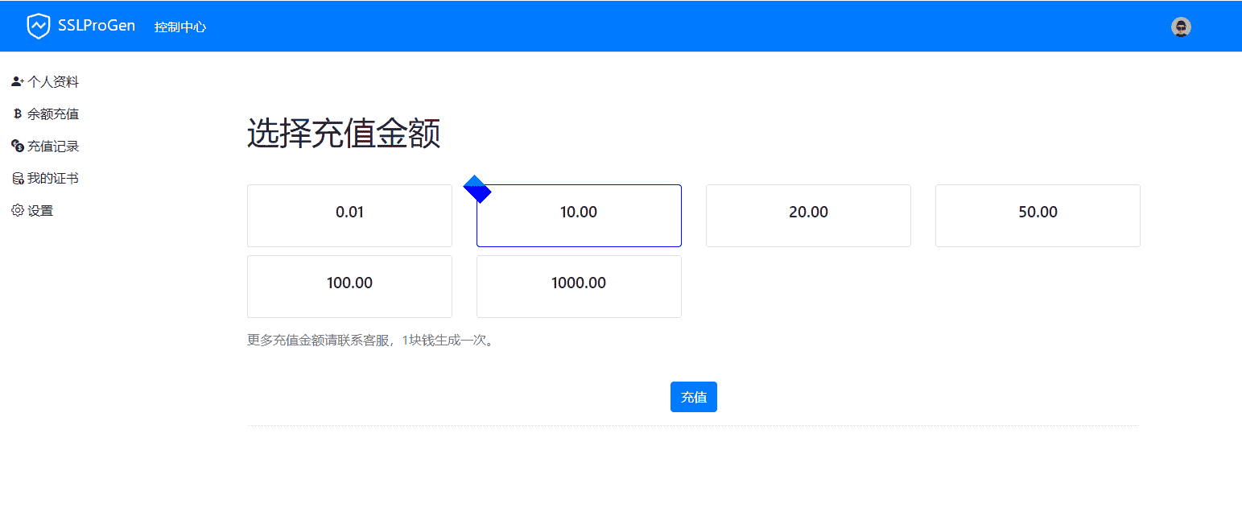The height and width of the screenshot is (512, 1242).
Task: Click the SSLProGen shield logo icon
Action: click(x=39, y=27)
